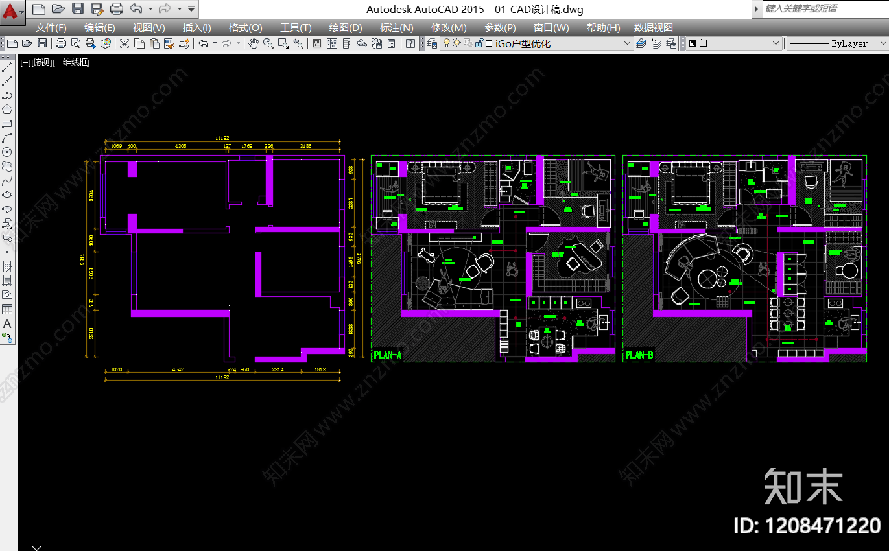
Task: Open the Layer Properties Manager icon
Action: click(431, 43)
